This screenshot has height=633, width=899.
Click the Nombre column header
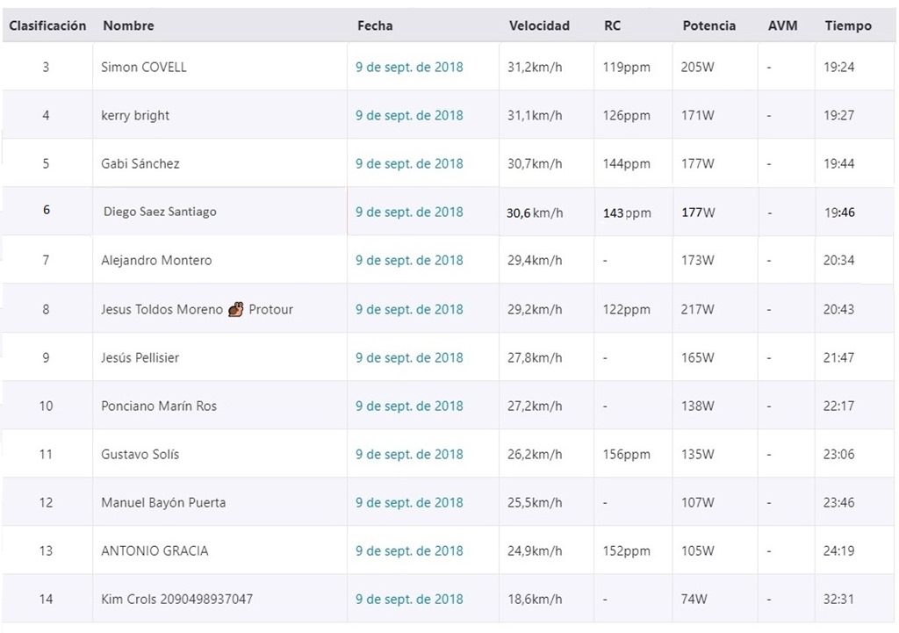click(x=128, y=25)
